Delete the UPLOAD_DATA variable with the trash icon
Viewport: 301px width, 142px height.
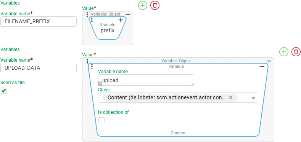296,52
